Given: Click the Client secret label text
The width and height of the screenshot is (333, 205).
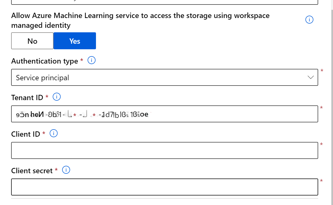Looking at the screenshot, I should [32, 171].
